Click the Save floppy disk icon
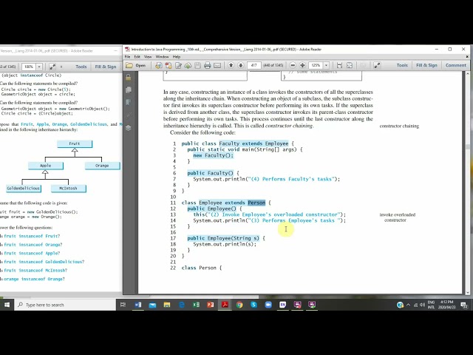473x355 pixels. (197, 65)
